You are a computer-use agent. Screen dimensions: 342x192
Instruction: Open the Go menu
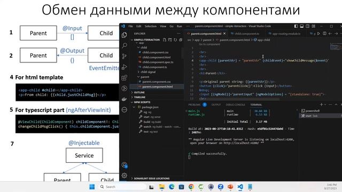coord(172,26)
